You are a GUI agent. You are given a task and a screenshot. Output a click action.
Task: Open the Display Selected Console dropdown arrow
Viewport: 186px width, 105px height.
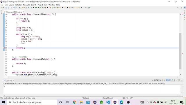[177, 80]
